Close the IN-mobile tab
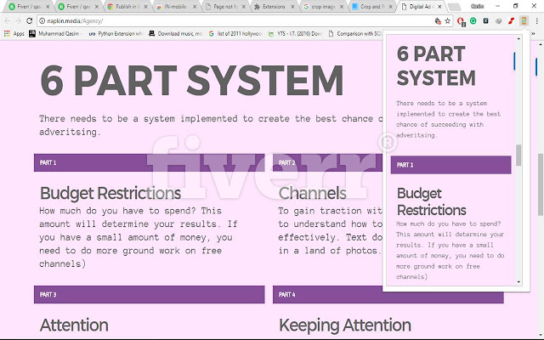Screen dimensions: 544x340 (195, 7)
